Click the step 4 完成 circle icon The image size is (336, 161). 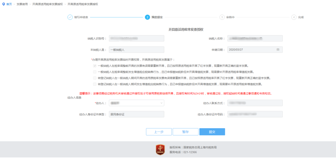pos(294,17)
